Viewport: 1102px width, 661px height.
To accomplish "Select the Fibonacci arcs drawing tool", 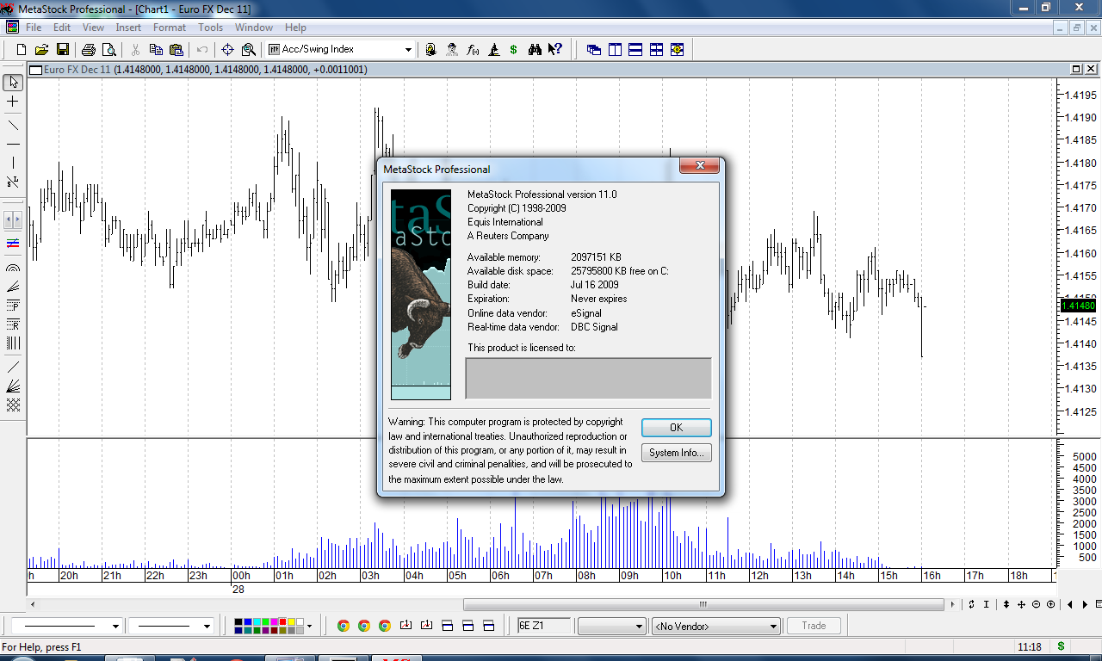I will [x=13, y=268].
